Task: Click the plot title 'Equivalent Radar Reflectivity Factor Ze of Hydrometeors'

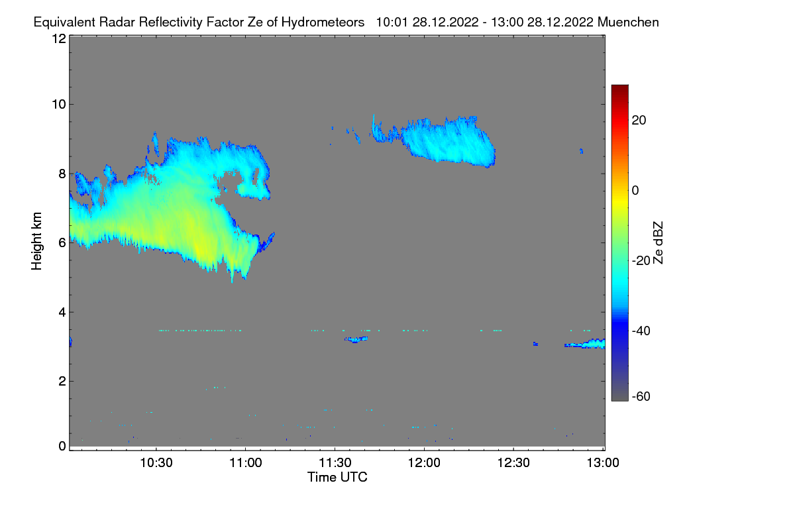Action: click(x=199, y=22)
